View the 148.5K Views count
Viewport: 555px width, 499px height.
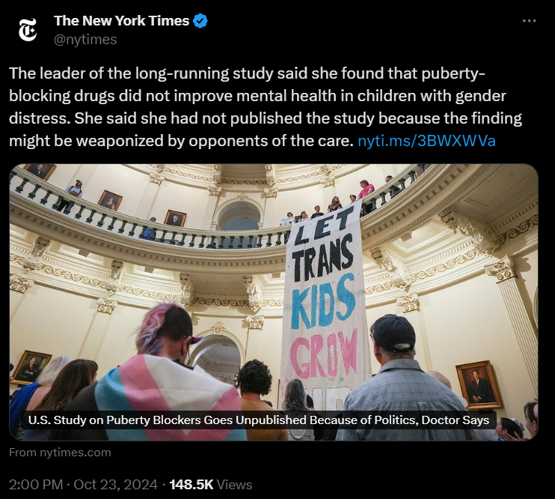pyautogui.click(x=211, y=485)
